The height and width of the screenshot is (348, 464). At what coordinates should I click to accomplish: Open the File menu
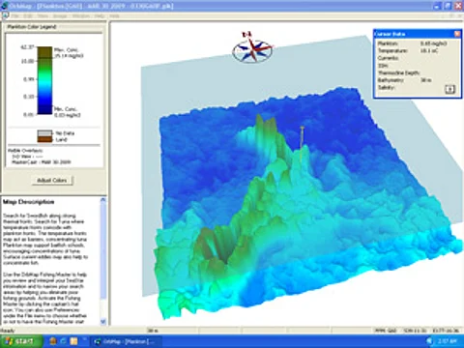click(15, 15)
